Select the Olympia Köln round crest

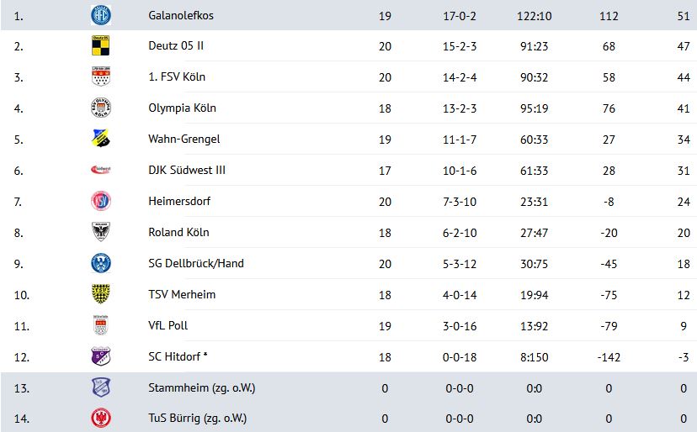pos(101,108)
